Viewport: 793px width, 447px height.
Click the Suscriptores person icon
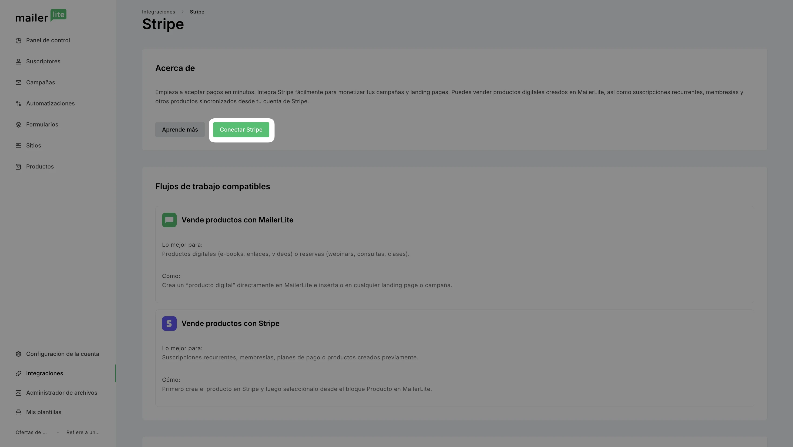tap(18, 61)
